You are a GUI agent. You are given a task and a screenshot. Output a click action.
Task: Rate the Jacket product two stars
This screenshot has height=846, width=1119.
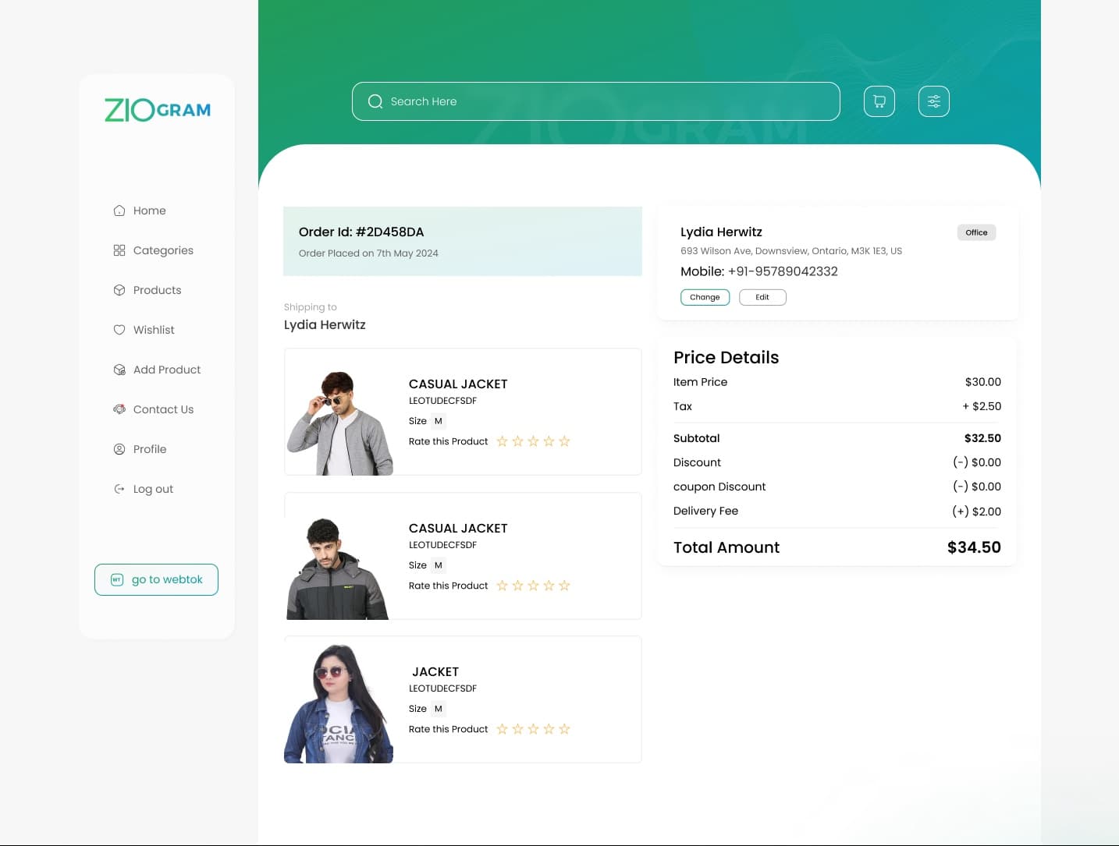coord(517,729)
